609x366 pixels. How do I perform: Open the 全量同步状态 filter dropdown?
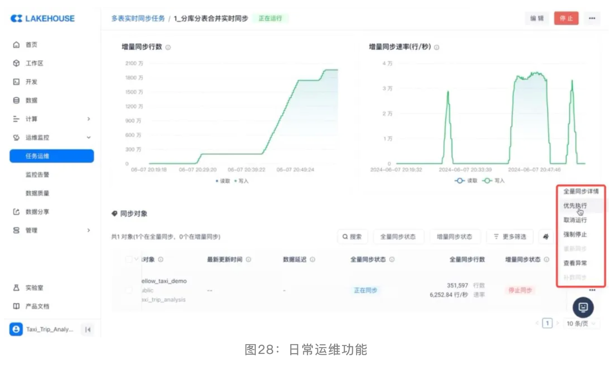point(398,237)
